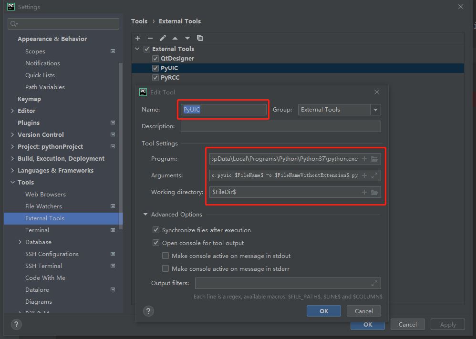
Task: Click the settings tree scrollbar
Action: point(121,146)
